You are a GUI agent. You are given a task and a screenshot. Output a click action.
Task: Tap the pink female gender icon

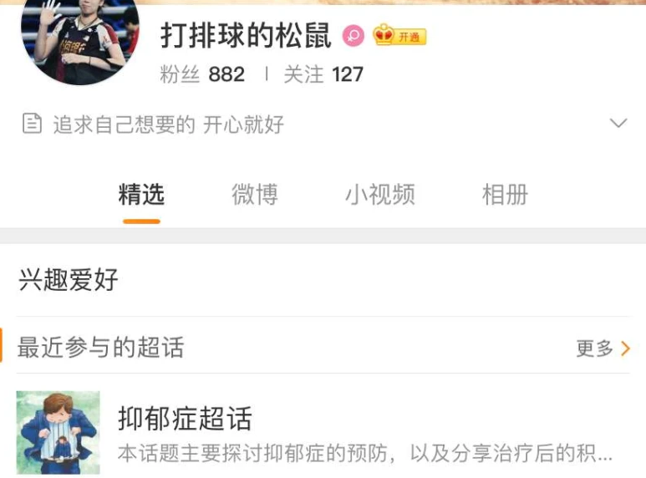coord(353,36)
